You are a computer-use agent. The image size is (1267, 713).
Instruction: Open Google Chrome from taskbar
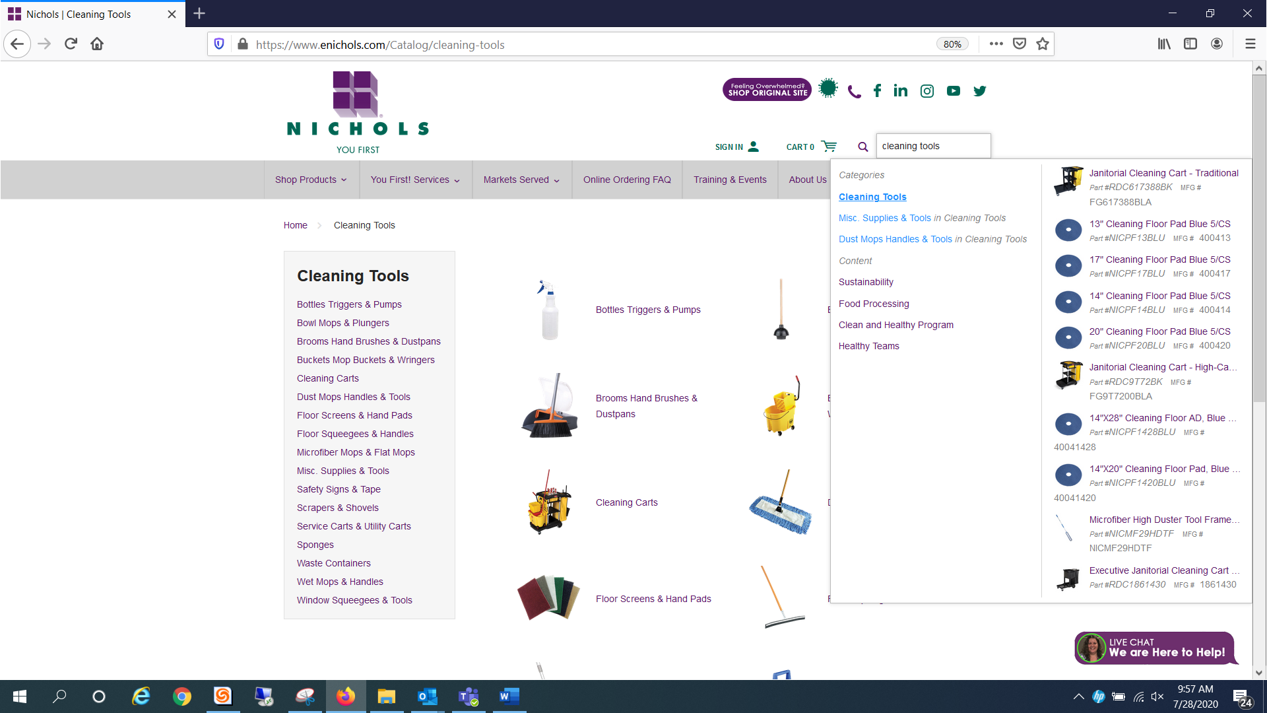pyautogui.click(x=182, y=696)
